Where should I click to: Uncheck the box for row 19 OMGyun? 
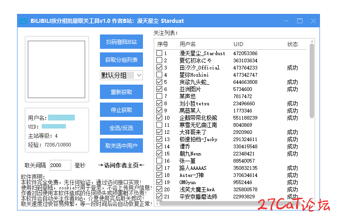coord(159,182)
